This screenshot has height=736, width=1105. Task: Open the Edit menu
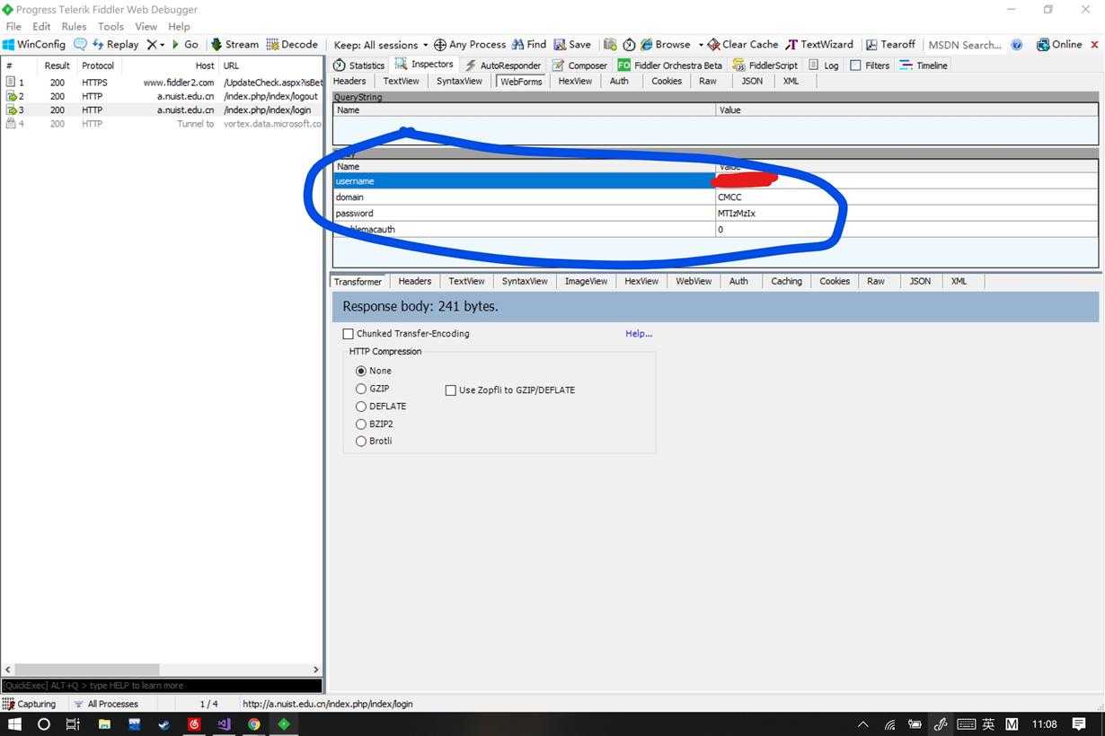[41, 26]
